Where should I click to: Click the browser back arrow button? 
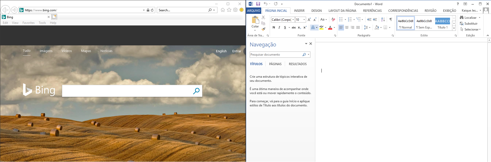point(5,10)
